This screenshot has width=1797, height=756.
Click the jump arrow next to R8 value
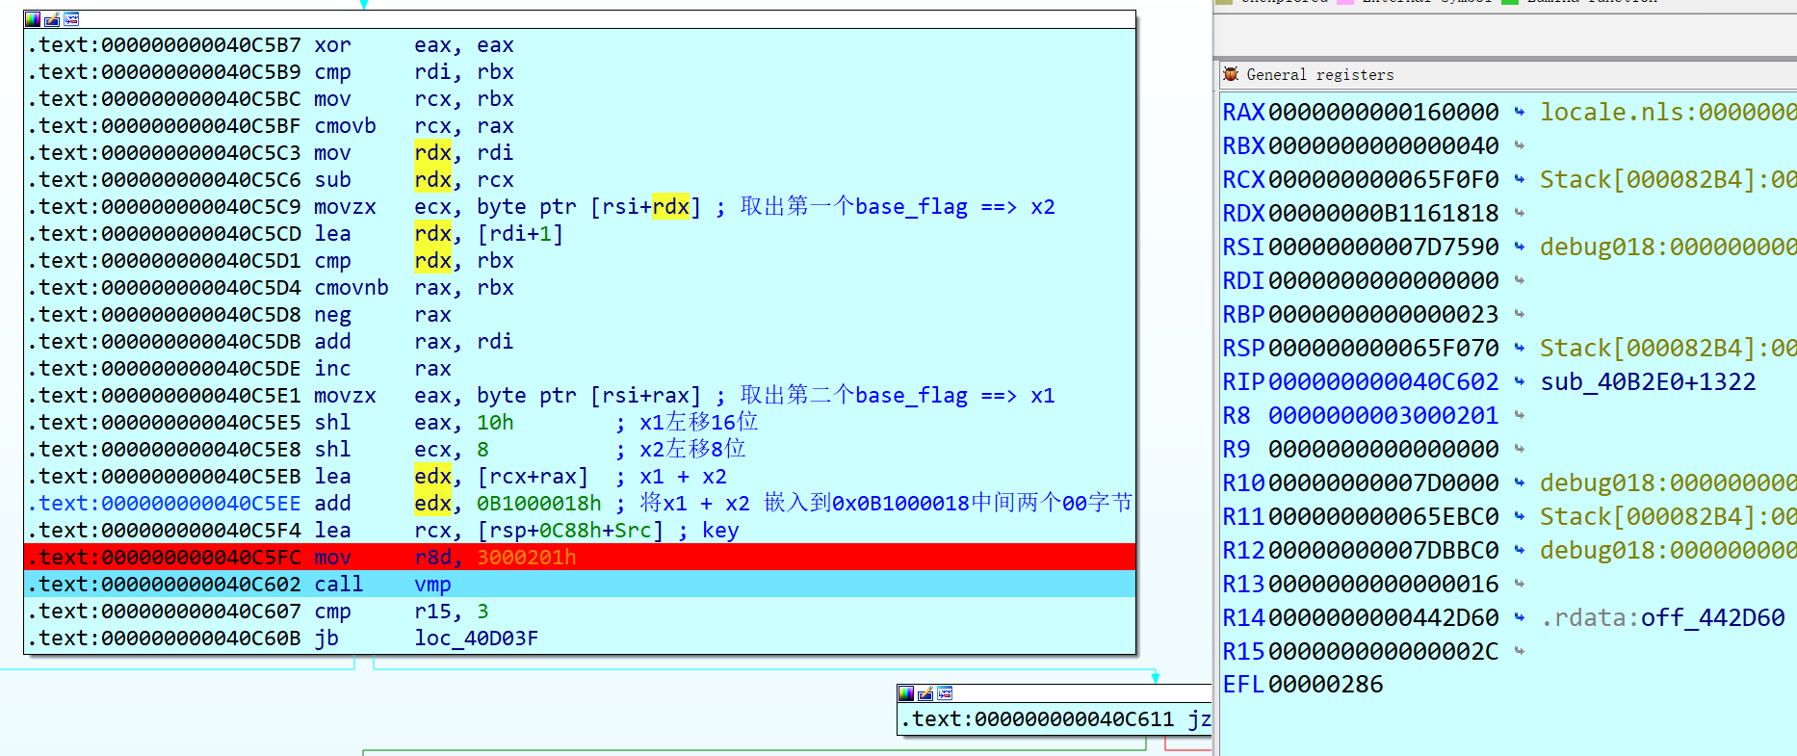click(1520, 415)
